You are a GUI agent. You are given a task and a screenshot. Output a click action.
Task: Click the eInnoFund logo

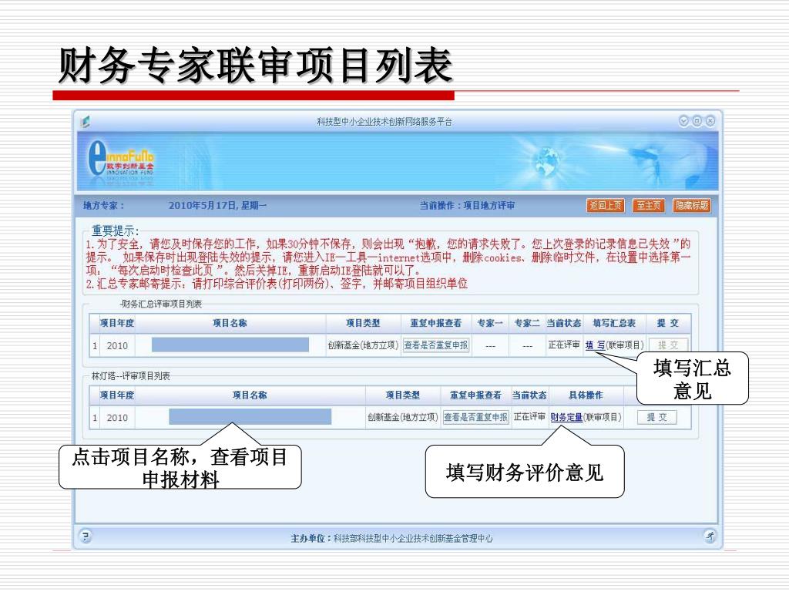pyautogui.click(x=120, y=159)
